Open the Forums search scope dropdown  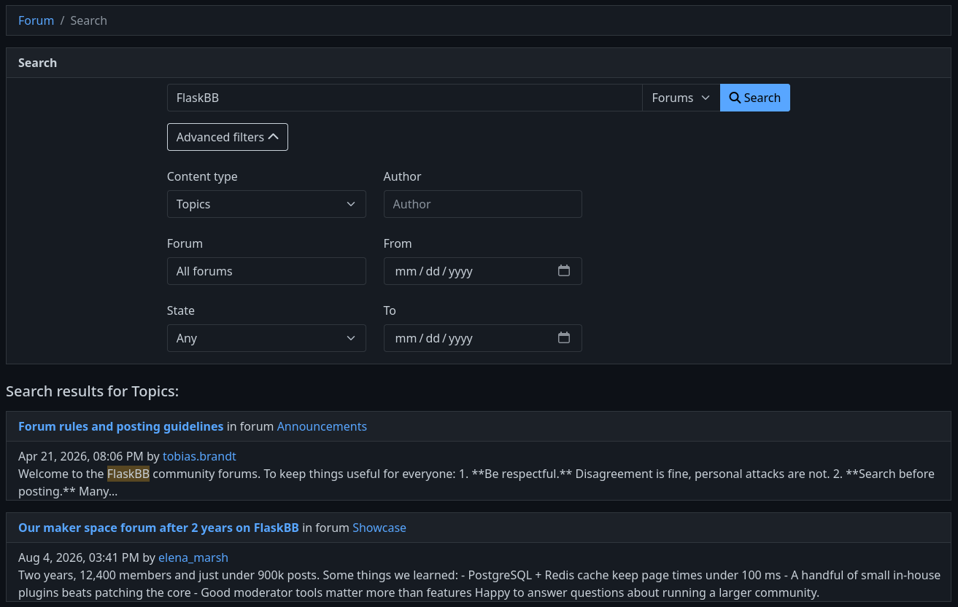(681, 98)
